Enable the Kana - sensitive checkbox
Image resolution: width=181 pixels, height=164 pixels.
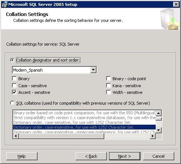(108, 86)
